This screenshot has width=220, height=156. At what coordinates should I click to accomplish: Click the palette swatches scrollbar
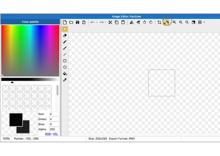pyautogui.click(x=57, y=90)
